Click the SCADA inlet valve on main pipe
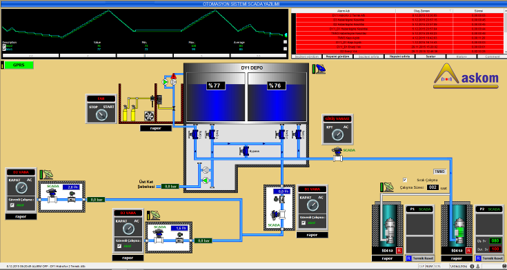The height and width of the screenshot is (270, 507). point(338,155)
